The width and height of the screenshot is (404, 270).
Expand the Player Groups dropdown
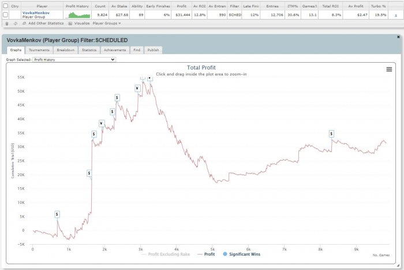(x=107, y=24)
